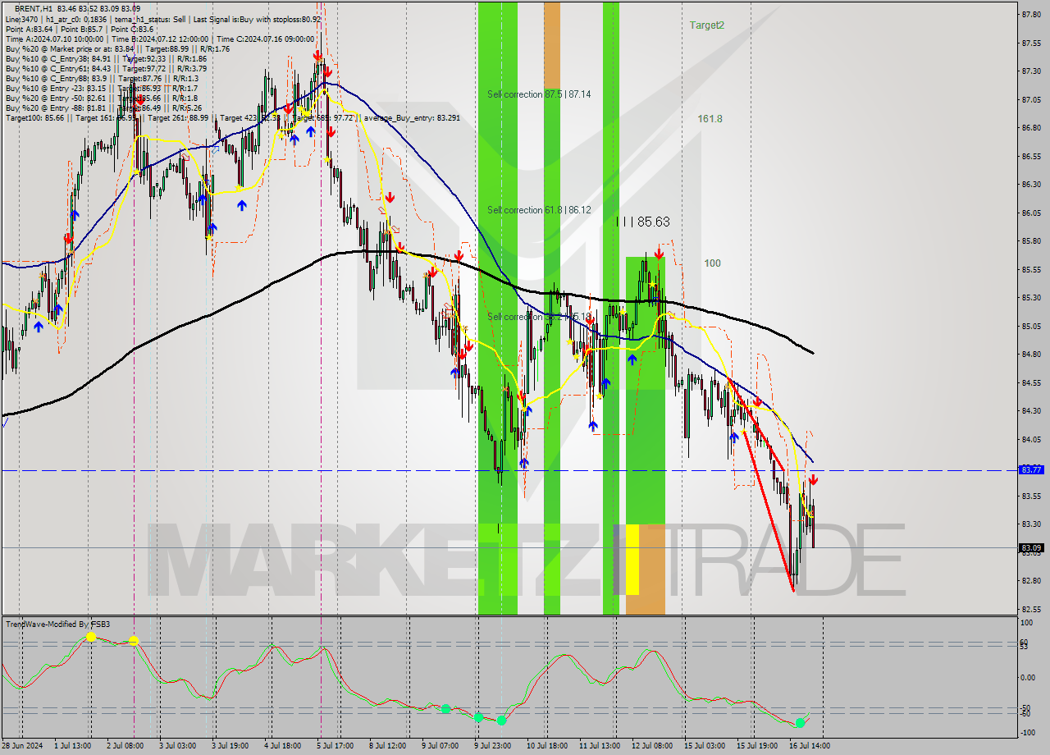Click the 83.77 dashed-line price tag
Screen dimensions: 1050x755
[1030, 470]
